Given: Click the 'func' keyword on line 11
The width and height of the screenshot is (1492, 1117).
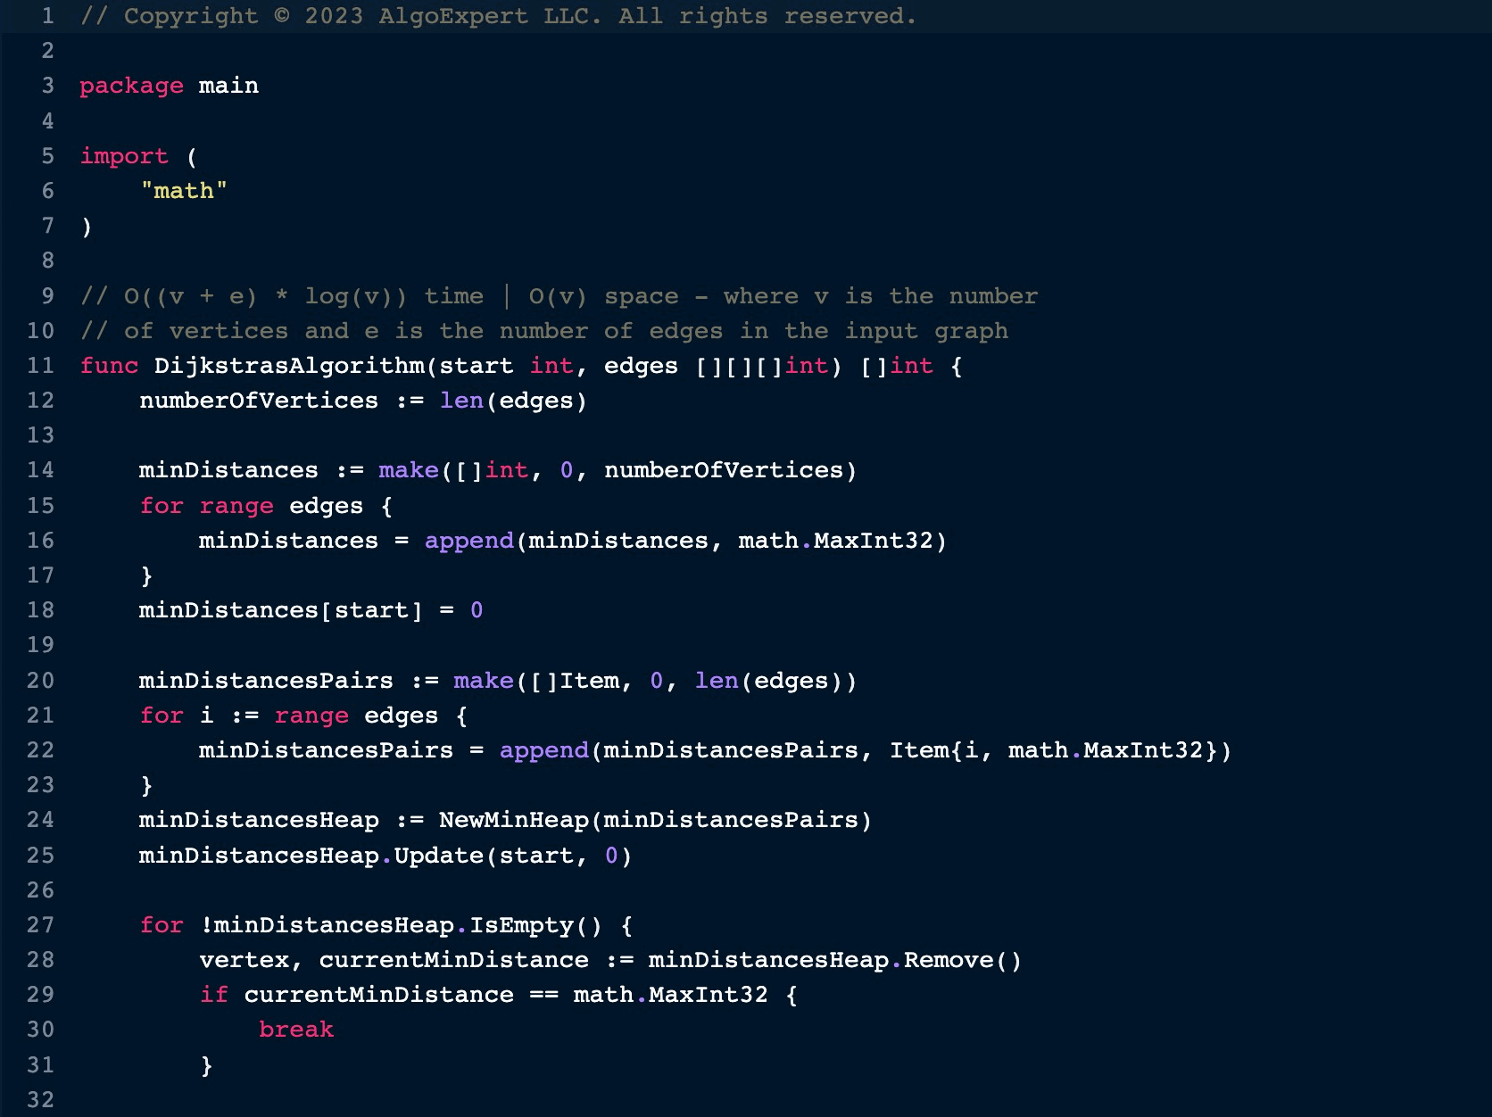Looking at the screenshot, I should [x=109, y=366].
